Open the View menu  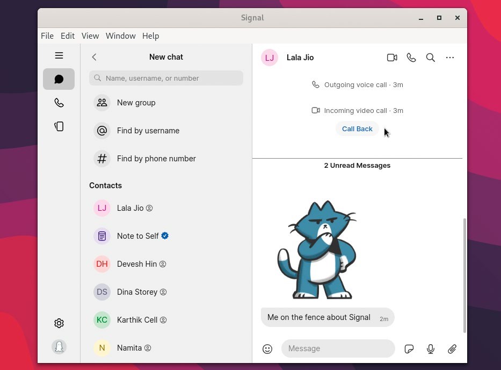coord(90,36)
